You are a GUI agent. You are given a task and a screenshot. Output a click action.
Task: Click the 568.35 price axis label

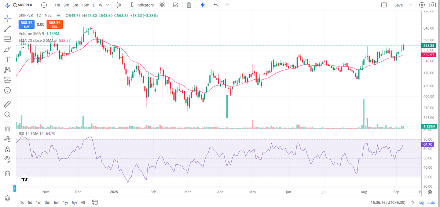[x=428, y=45]
